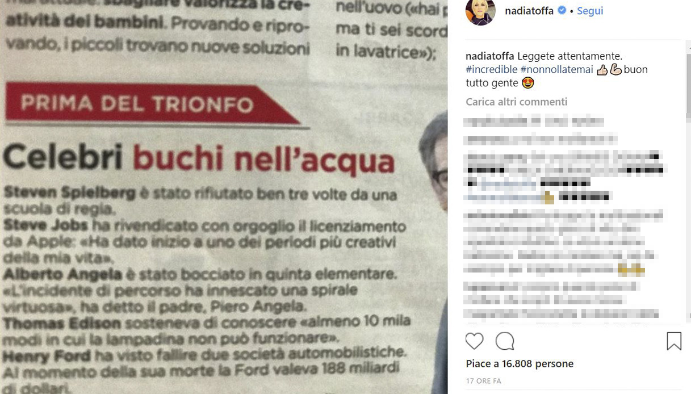Open nadiatoffa's profile picture
Image resolution: width=691 pixels, height=394 pixels.
(x=480, y=11)
